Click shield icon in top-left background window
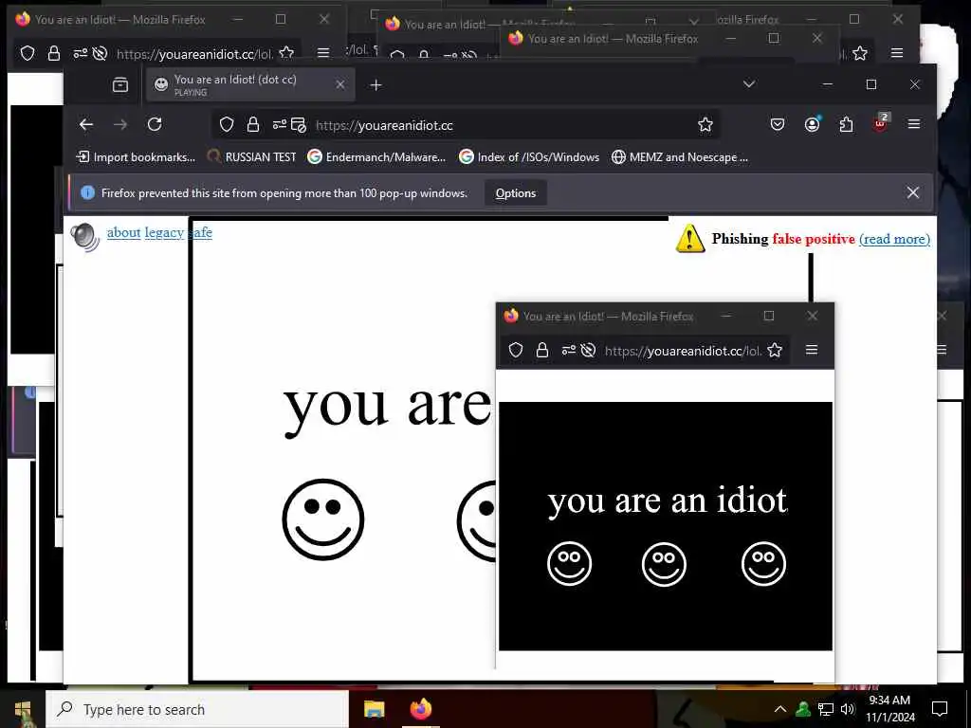This screenshot has height=728, width=971. tap(27, 53)
